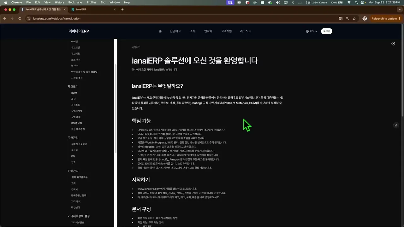Open the Apple menu
The height and width of the screenshot is (227, 404).
5,2
